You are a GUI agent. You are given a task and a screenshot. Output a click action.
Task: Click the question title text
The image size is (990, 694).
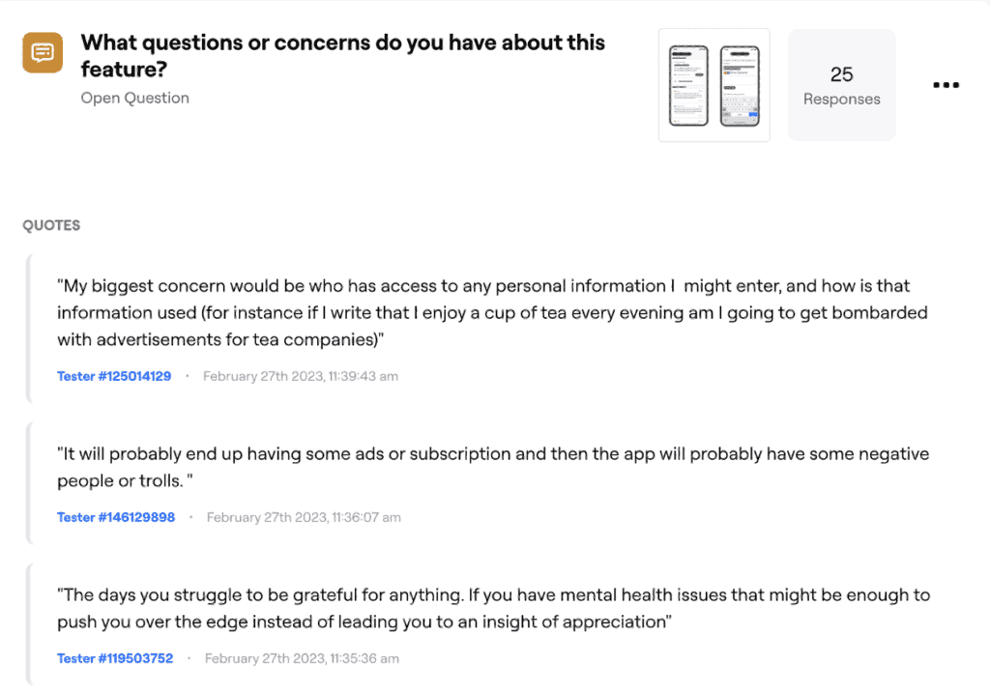[x=343, y=56]
